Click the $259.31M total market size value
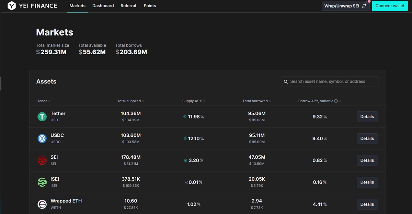The height and width of the screenshot is (214, 412). (51, 52)
